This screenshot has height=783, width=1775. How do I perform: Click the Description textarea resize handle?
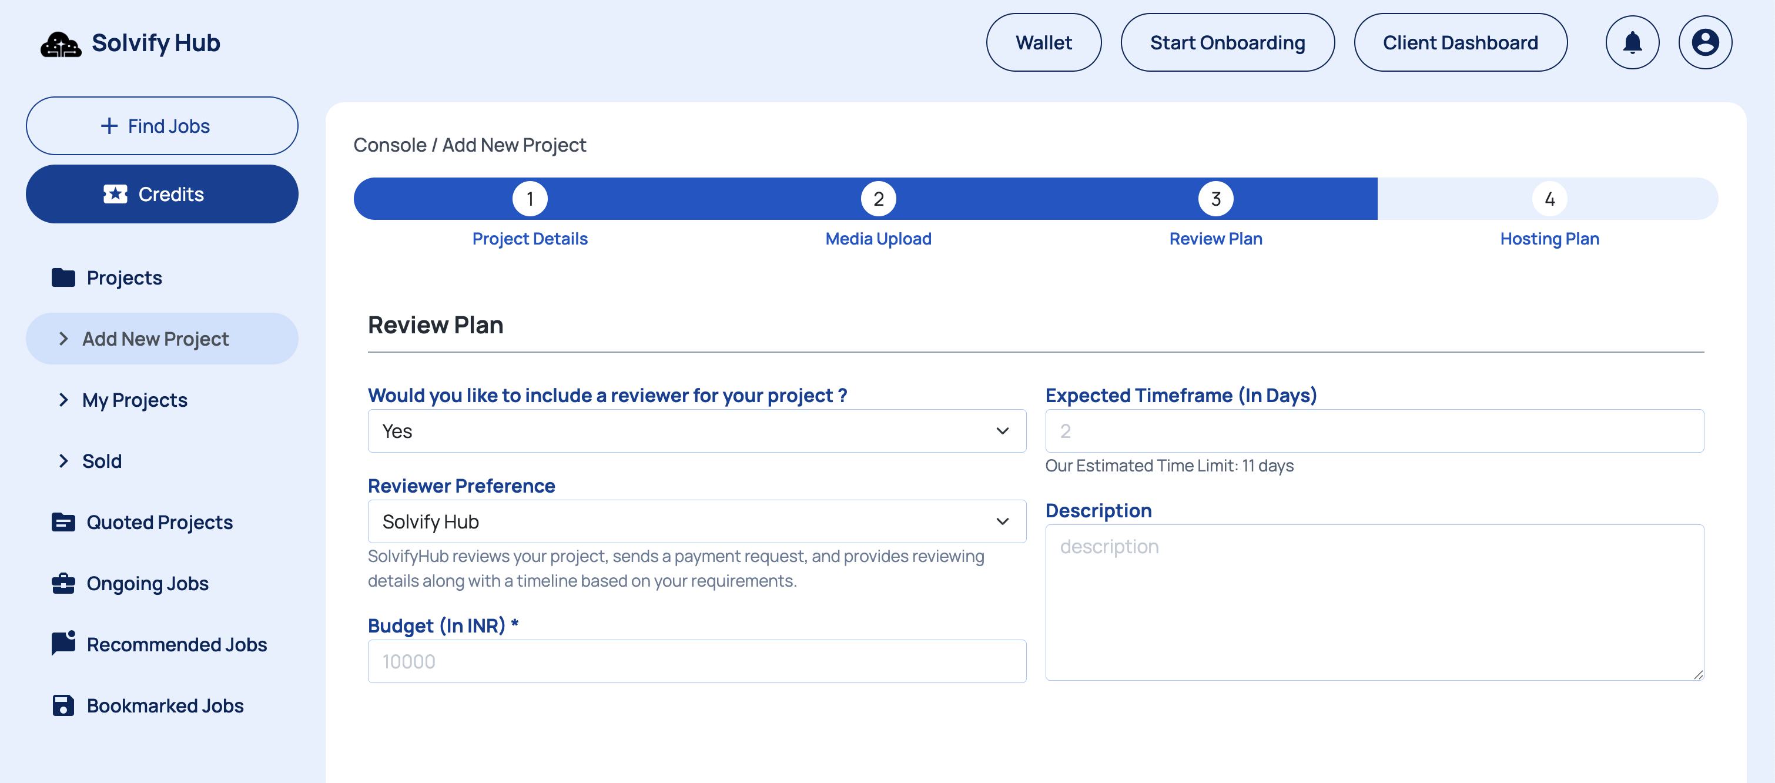pyautogui.click(x=1698, y=675)
